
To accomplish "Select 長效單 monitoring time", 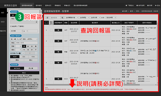I will [x=31, y=68].
